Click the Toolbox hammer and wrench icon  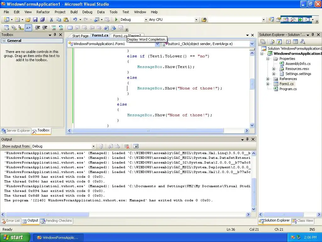pos(293,20)
